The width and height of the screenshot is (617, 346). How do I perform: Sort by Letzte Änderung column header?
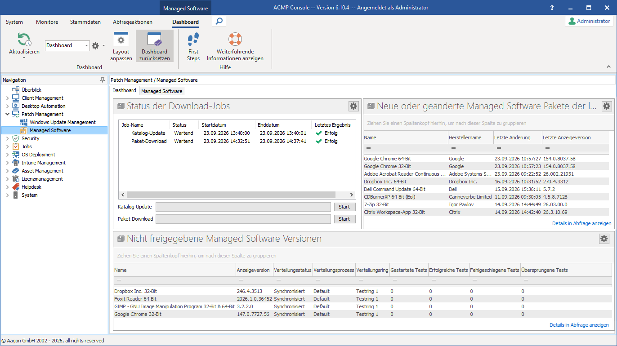point(517,138)
